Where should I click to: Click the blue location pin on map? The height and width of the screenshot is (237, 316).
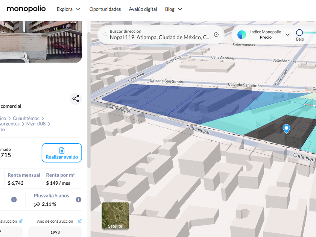click(x=286, y=129)
